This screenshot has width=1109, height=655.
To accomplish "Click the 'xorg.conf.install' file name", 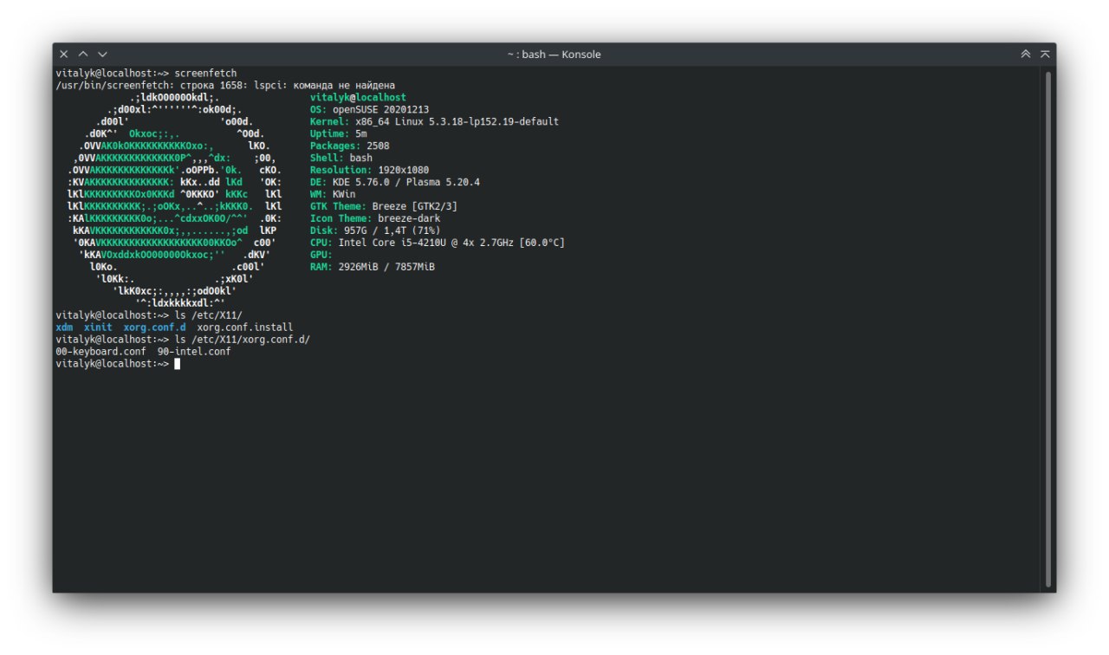I will [x=245, y=327].
